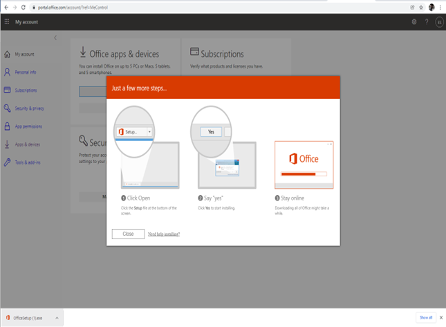The width and height of the screenshot is (446, 327).
Task: Open the app launcher waffle icon
Action: click(x=7, y=22)
